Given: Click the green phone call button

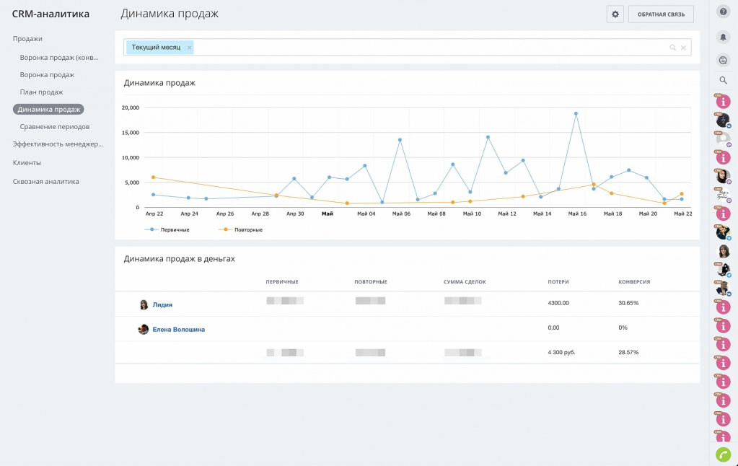Looking at the screenshot, I should (x=723, y=454).
